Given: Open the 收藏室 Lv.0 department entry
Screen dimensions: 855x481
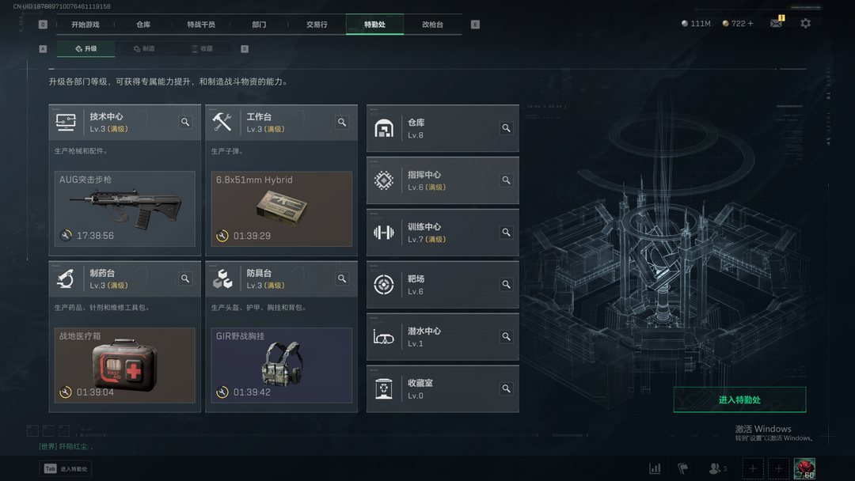Looking at the screenshot, I should tap(443, 389).
